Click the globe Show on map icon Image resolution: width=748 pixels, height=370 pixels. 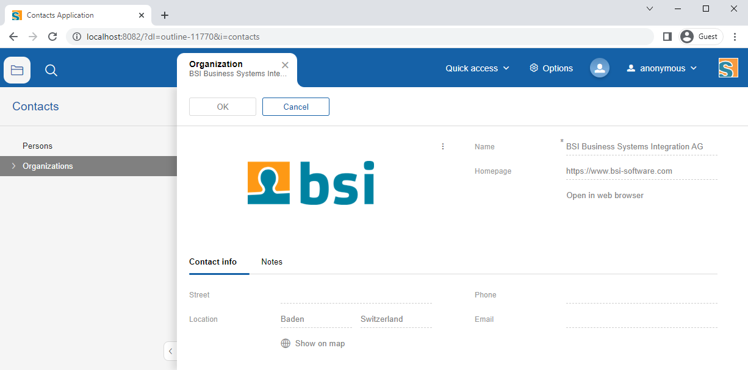[286, 343]
